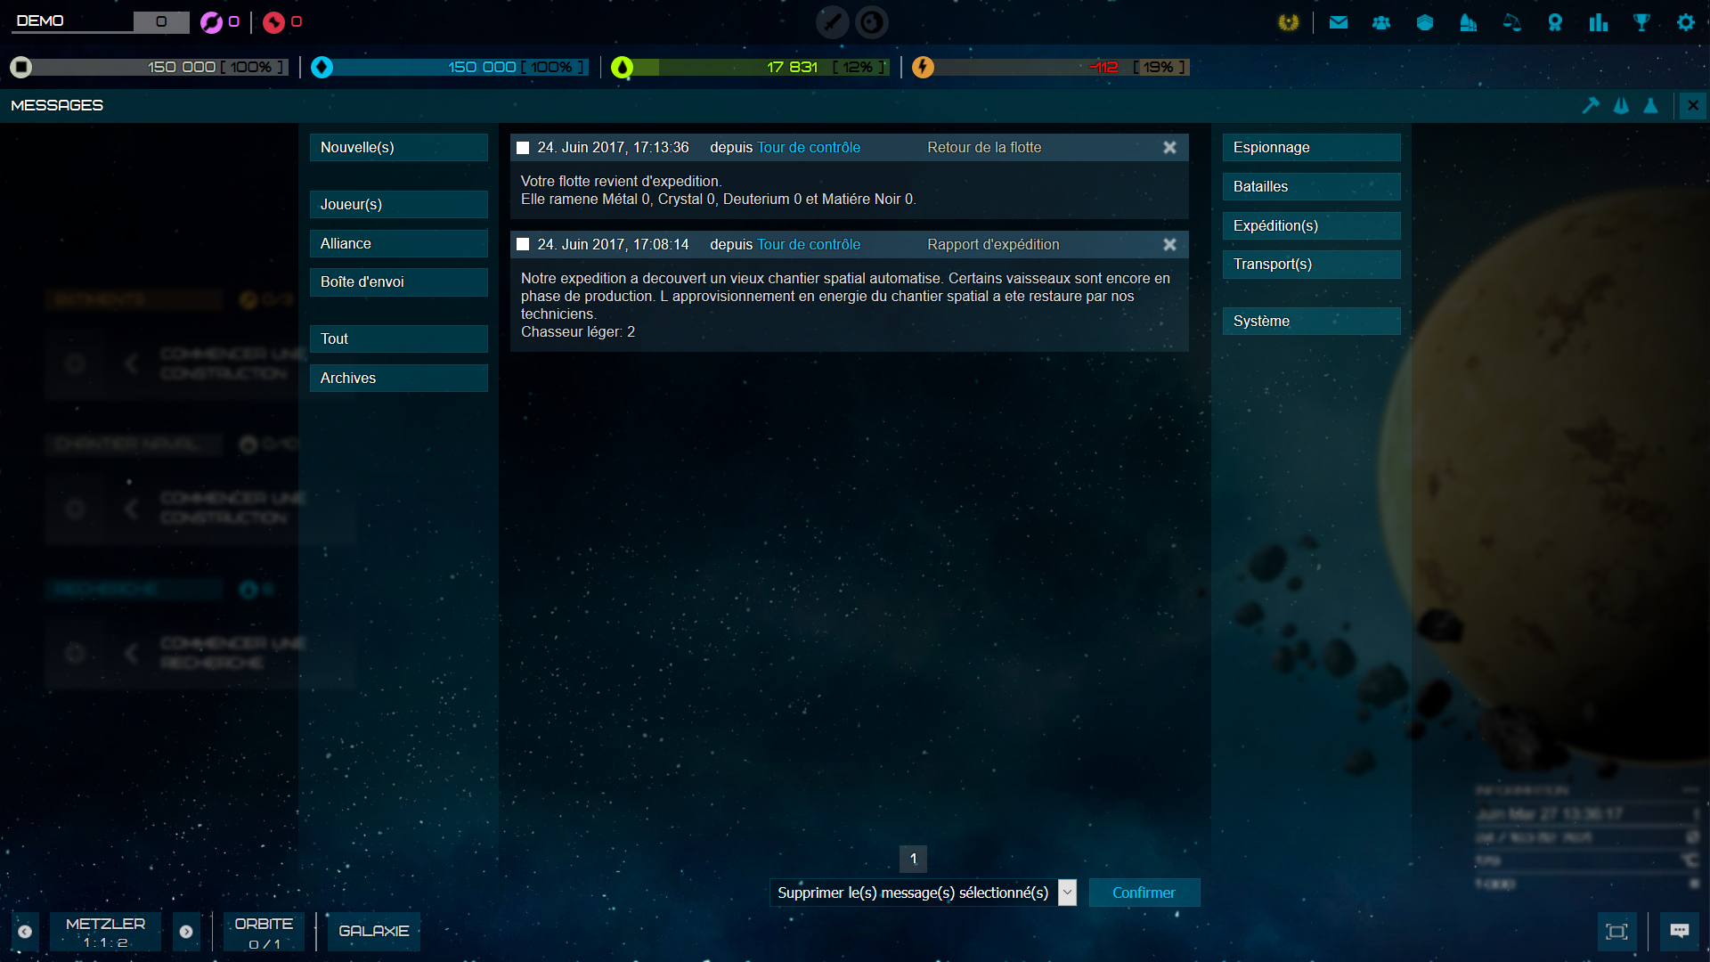Open the balance scales trade icon
Image resolution: width=1710 pixels, height=962 pixels.
tap(1511, 22)
